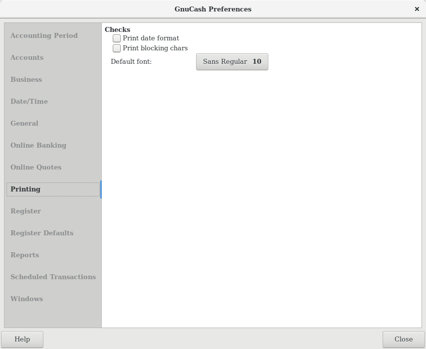Open the Sans Regular 10 font chooser

[x=232, y=62]
